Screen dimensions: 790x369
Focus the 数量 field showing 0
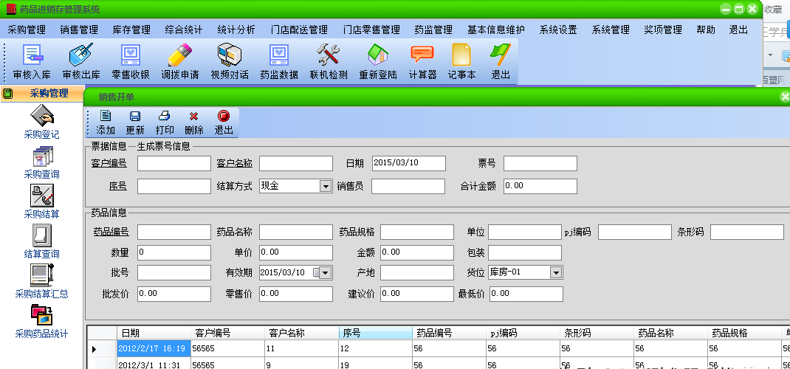point(174,252)
